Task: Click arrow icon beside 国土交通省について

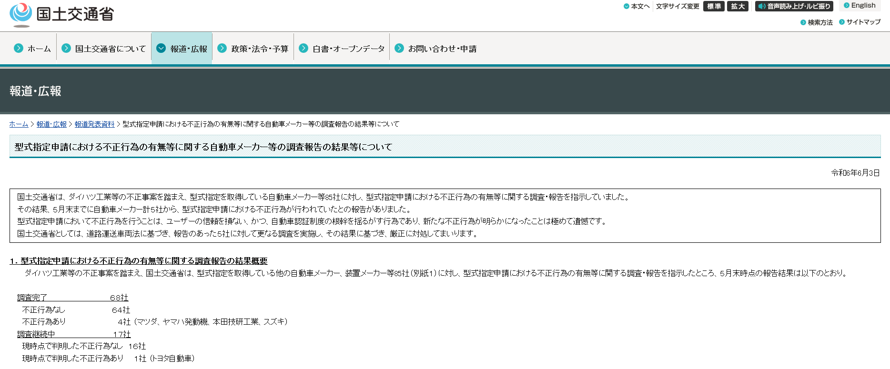Action: (66, 48)
